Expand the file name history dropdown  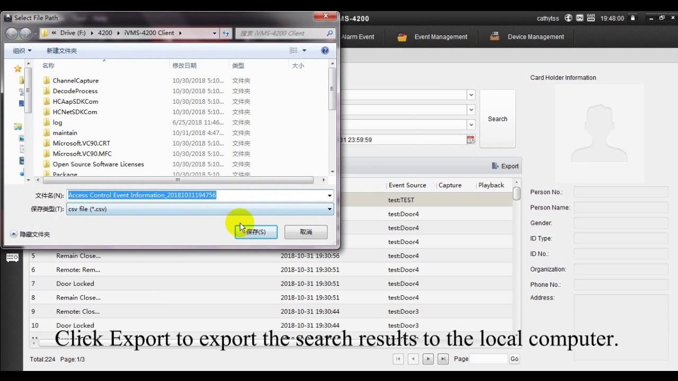(x=329, y=195)
